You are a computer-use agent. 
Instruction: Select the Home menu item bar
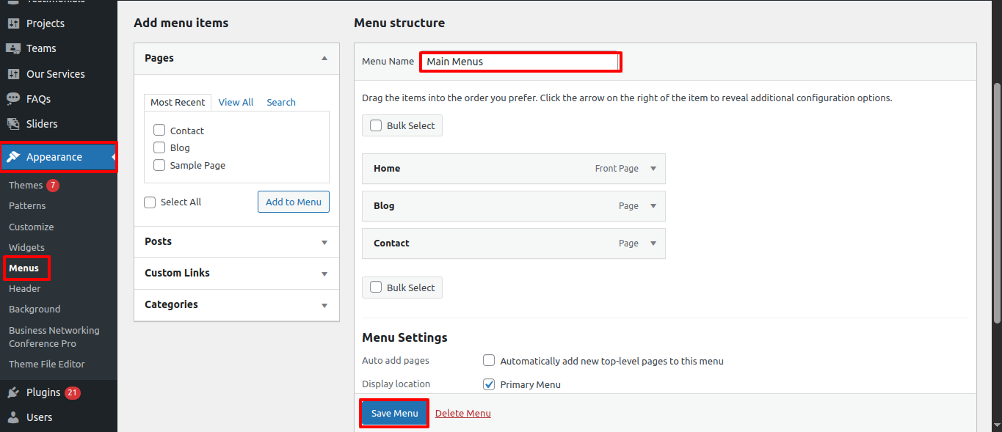514,169
